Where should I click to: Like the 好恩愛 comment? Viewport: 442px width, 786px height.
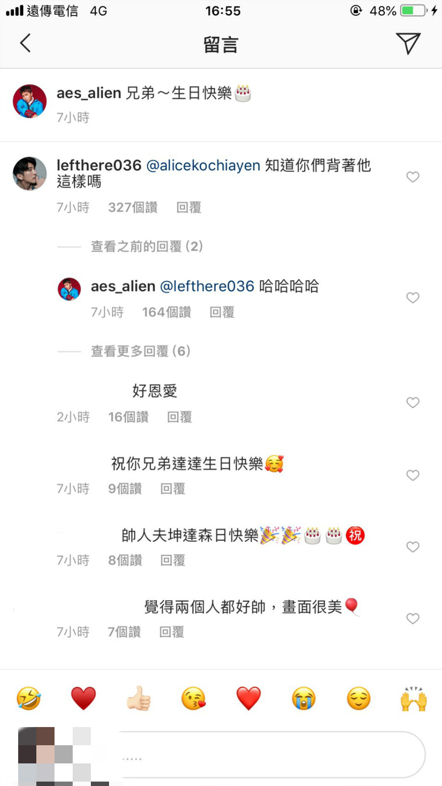(x=413, y=402)
